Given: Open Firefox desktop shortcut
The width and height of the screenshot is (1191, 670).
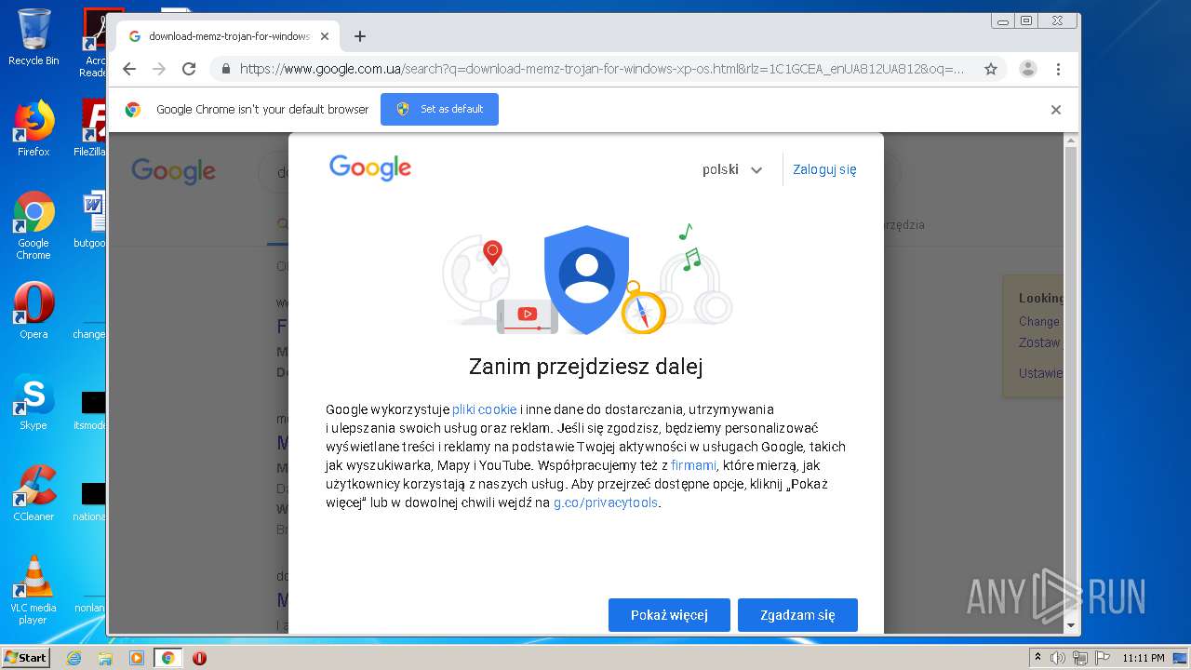Looking at the screenshot, I should [x=33, y=128].
